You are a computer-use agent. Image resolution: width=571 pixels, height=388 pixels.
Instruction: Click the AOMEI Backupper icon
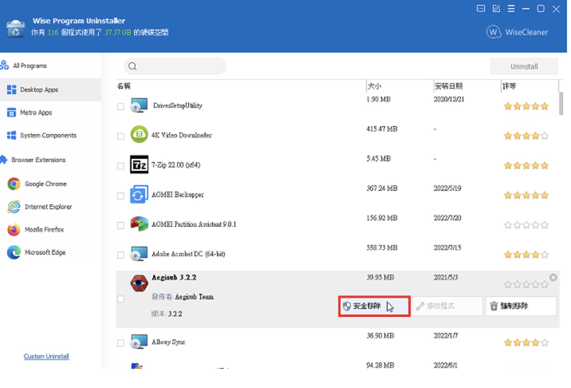(x=139, y=194)
